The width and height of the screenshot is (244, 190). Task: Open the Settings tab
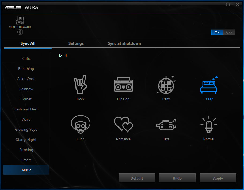76,43
